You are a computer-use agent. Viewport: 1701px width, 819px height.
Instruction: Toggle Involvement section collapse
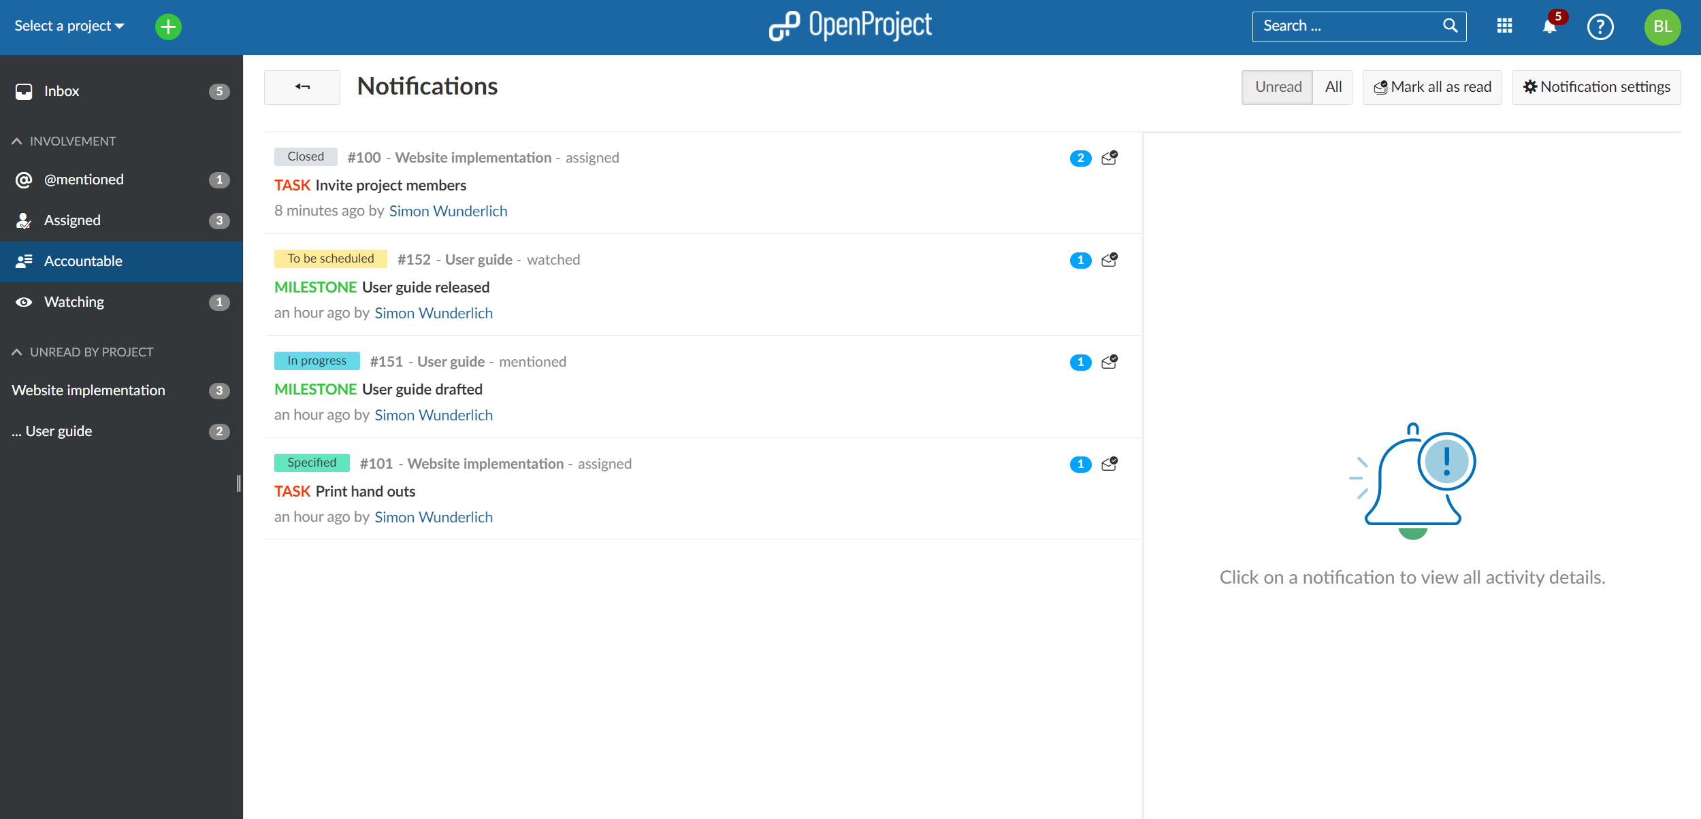pos(18,141)
